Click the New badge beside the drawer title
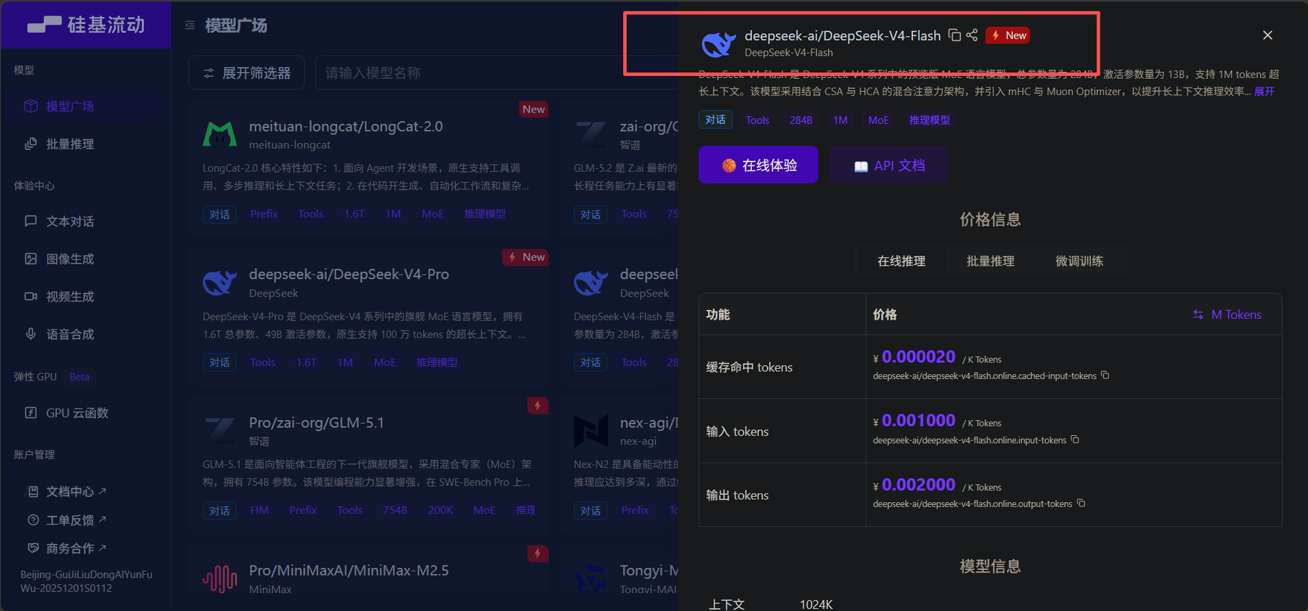Screen dimensions: 1308x611 1008,36
